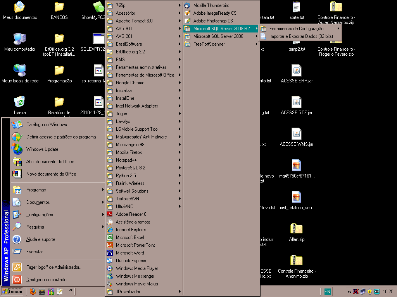Show hidden tray icons chevron
The height and width of the screenshot is (297, 397).
tap(349, 292)
